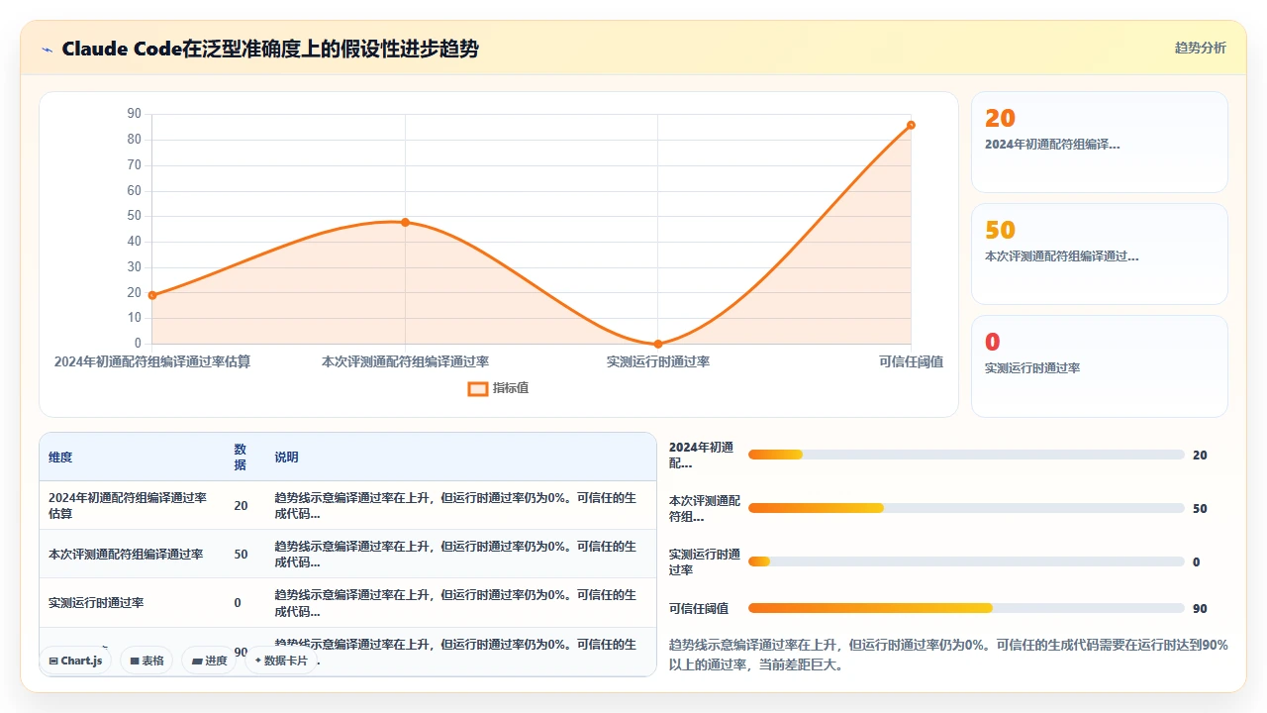The image size is (1267, 713).
Task: Click the chart data point above 本次评测通配符组编译通过率
Action: tap(405, 222)
